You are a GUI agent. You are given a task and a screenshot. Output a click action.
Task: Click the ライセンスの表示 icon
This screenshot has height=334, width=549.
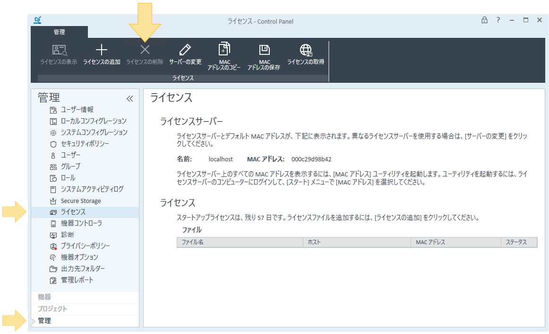click(59, 50)
